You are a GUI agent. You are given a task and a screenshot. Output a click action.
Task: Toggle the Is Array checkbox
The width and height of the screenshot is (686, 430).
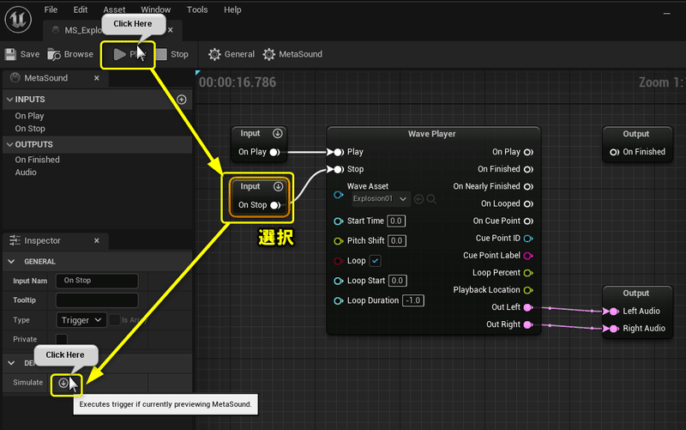pyautogui.click(x=115, y=320)
